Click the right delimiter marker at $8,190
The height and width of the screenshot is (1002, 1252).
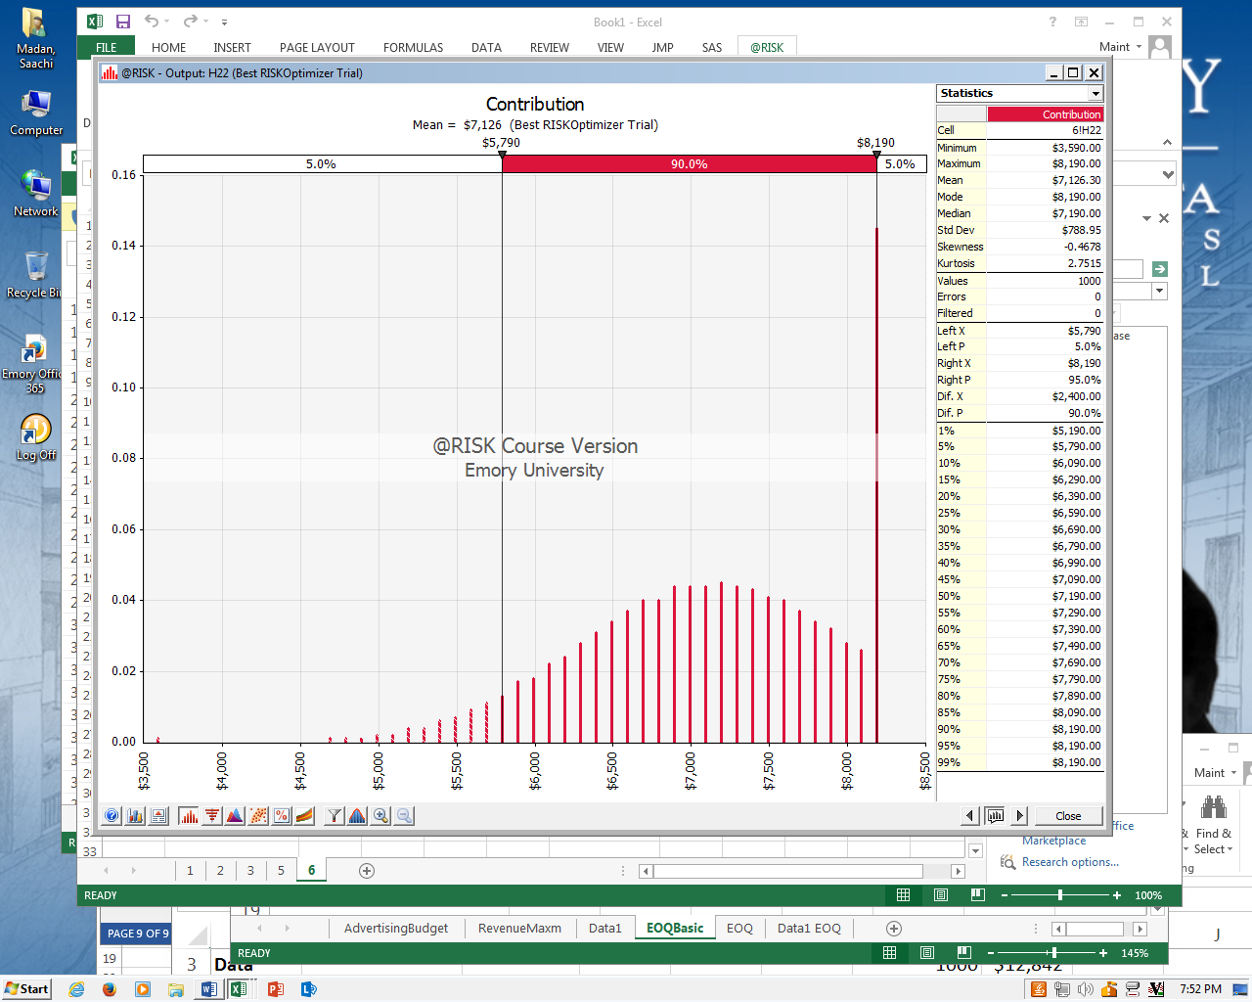coord(876,155)
